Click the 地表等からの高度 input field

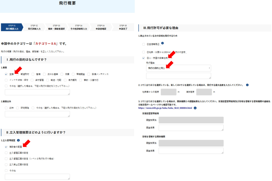168,92
